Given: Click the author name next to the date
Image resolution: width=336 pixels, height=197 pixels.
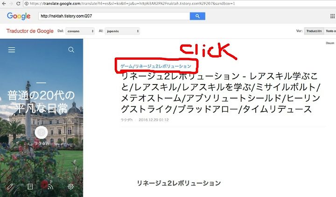Looking at the screenshot, I should 126,120.
